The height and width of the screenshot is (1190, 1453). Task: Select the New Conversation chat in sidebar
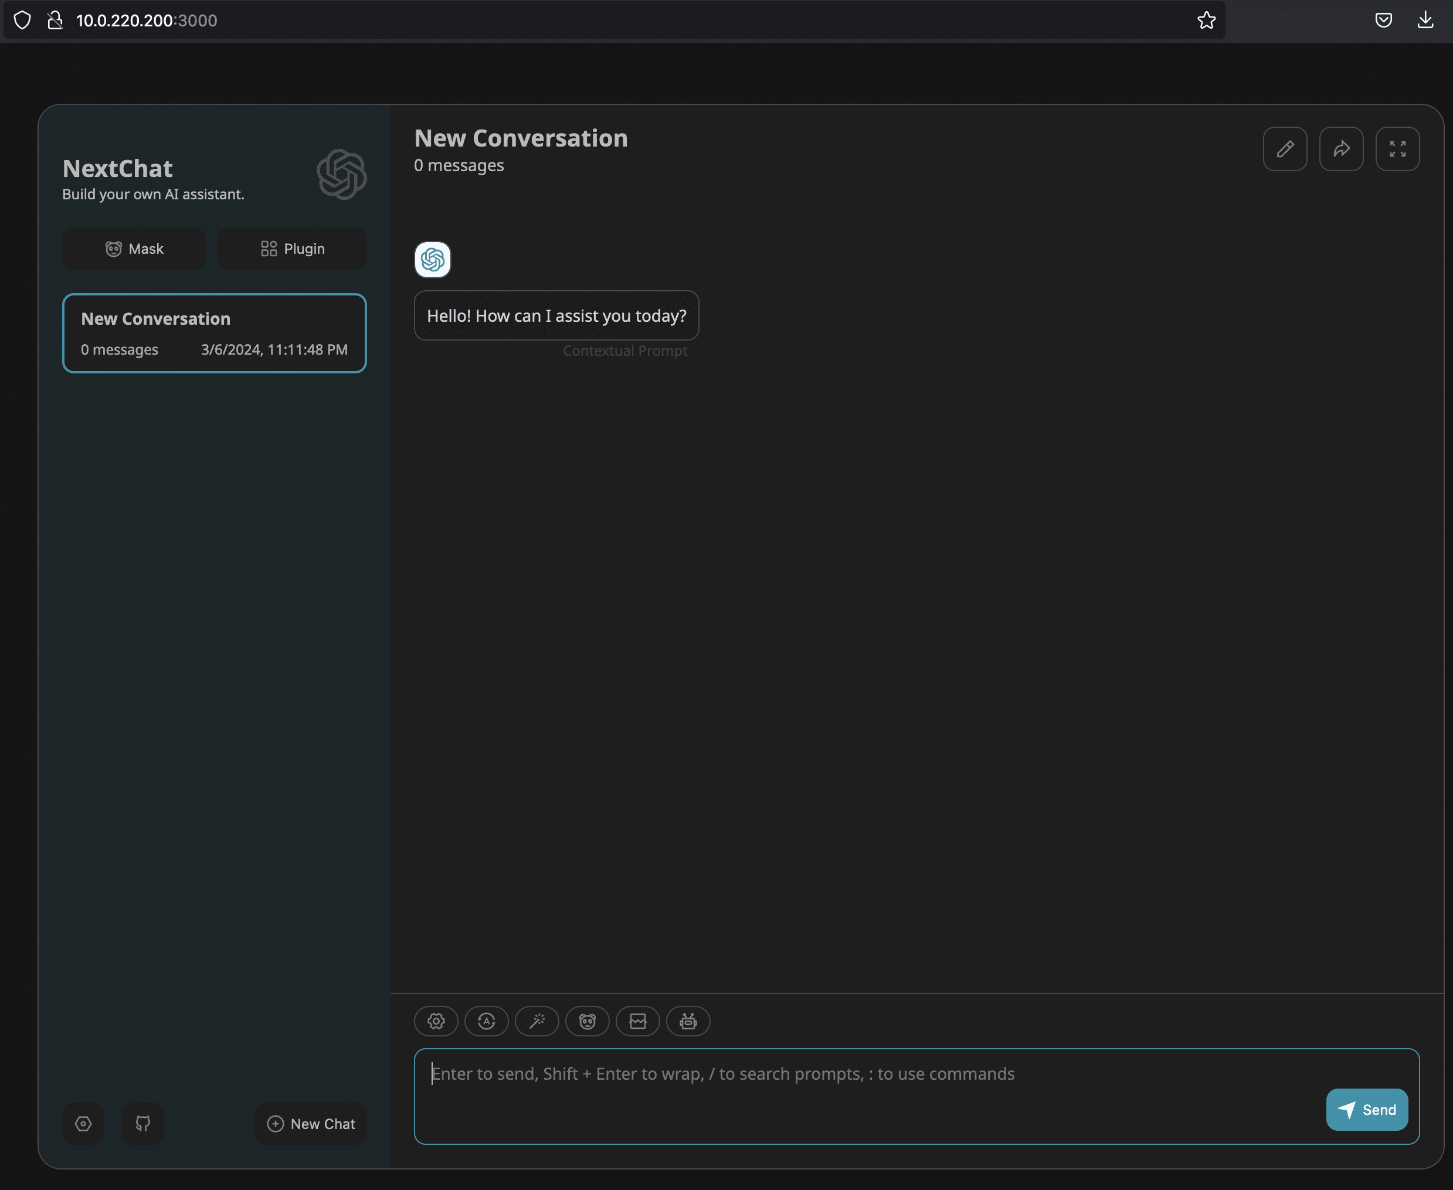pyautogui.click(x=214, y=333)
